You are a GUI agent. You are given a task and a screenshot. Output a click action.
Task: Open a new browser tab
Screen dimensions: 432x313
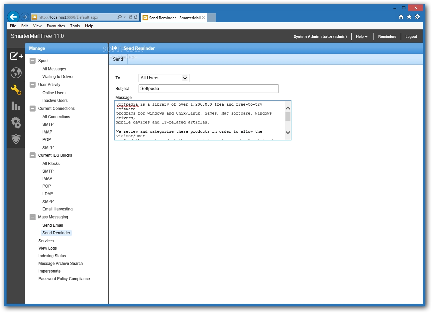pos(211,18)
